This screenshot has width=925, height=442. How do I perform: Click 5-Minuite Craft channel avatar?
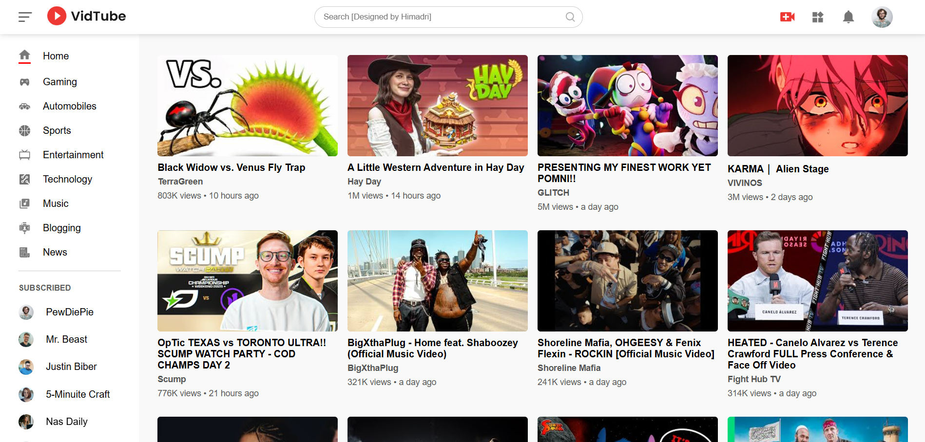26,394
